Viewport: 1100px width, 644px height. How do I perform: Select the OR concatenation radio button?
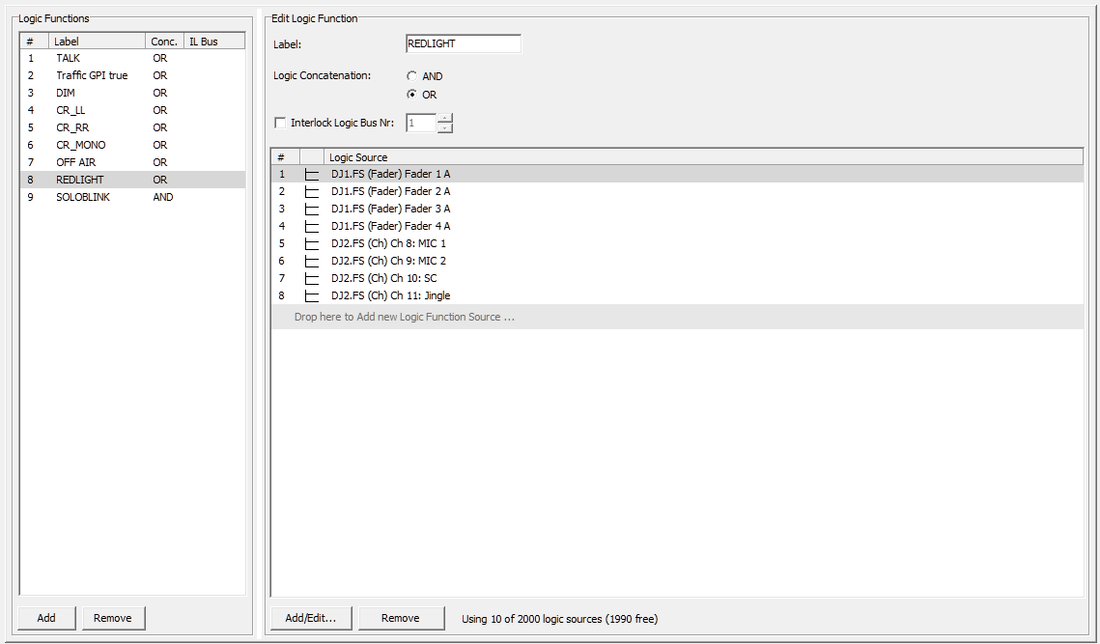click(410, 95)
